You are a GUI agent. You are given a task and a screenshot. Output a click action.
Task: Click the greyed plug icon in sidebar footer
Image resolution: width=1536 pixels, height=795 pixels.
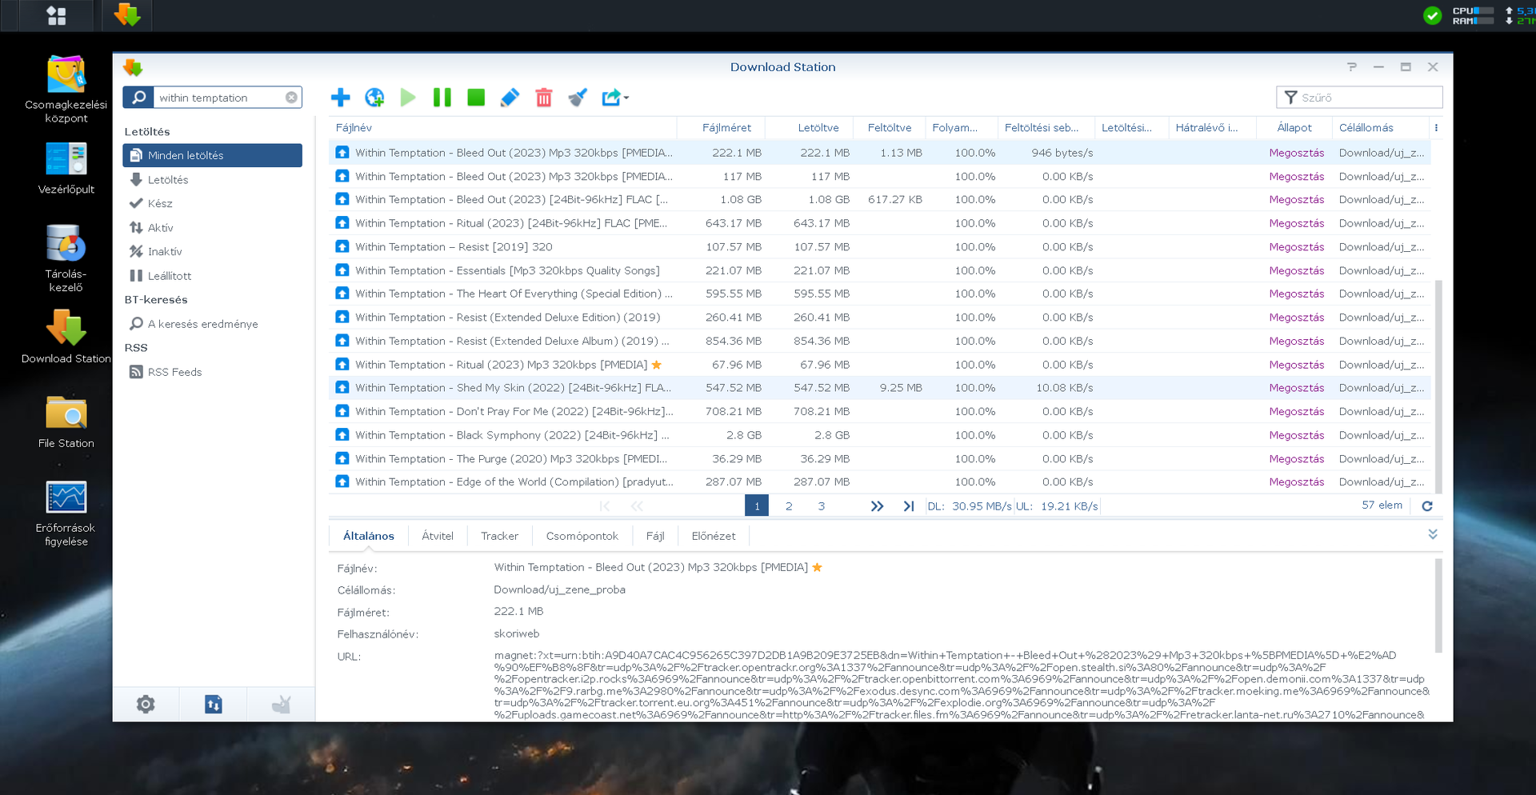281,705
